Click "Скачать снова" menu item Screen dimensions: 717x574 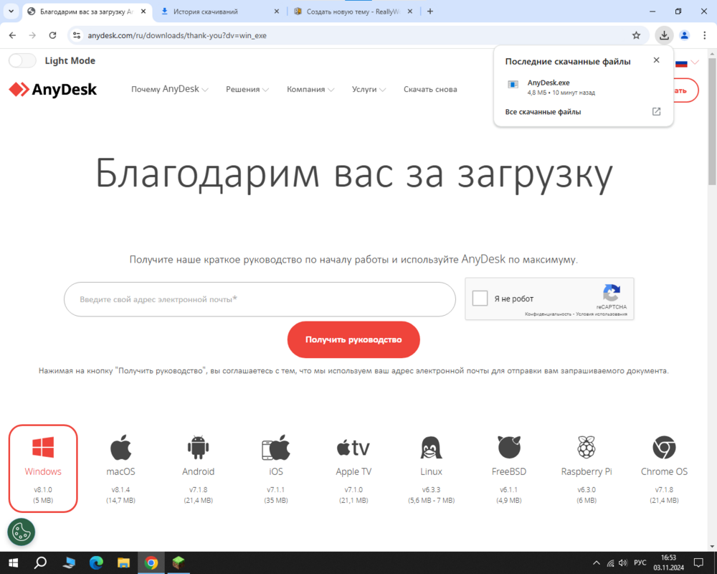pyautogui.click(x=430, y=89)
